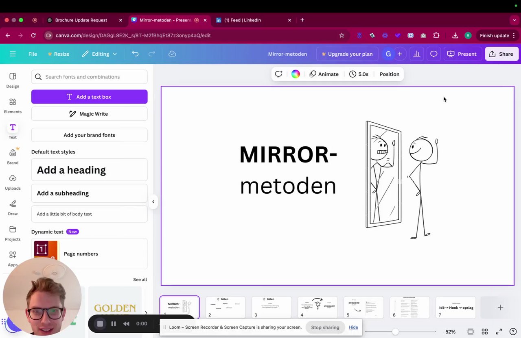This screenshot has height=338, width=521.
Task: Open the Uploads side panel
Action: pyautogui.click(x=13, y=182)
